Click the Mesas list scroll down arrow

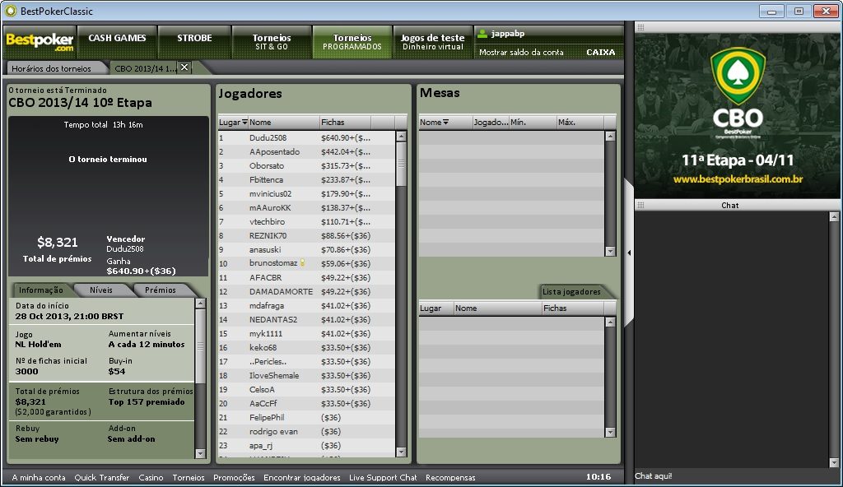pos(610,251)
